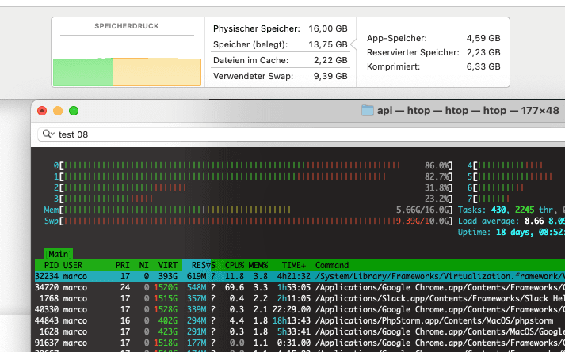Screen dimensions: 565x352
Task: Click CPU 2 usage meter at 31.8%
Action: pyautogui.click(x=253, y=187)
